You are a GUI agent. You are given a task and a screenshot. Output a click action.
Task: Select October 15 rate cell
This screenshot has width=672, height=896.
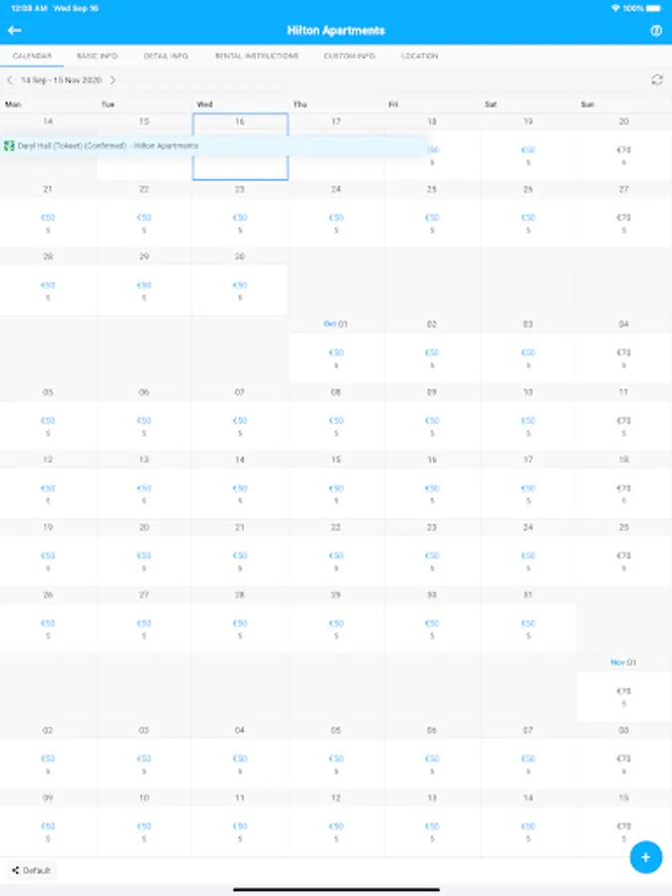[x=336, y=494]
